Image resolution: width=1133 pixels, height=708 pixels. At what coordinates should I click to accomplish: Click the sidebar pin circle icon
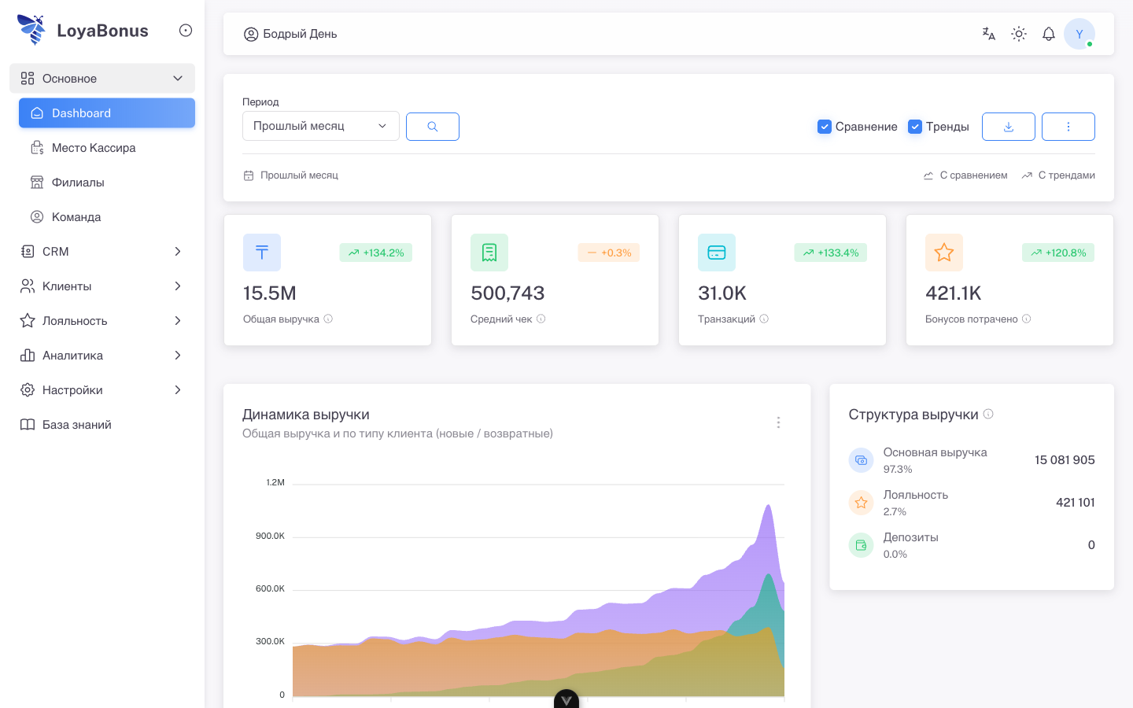186,31
